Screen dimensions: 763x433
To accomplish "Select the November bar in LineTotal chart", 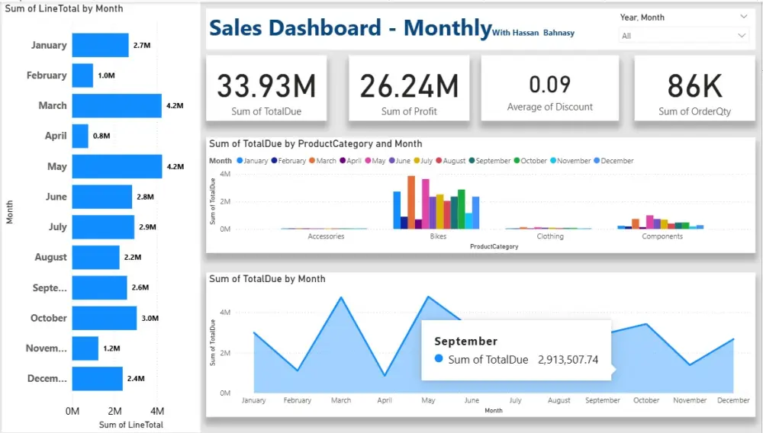I will (x=85, y=348).
